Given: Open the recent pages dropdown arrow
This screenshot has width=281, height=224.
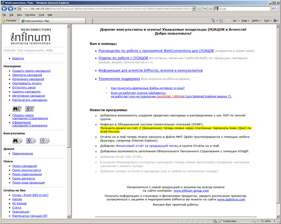Looking at the screenshot, I should point(15,9).
